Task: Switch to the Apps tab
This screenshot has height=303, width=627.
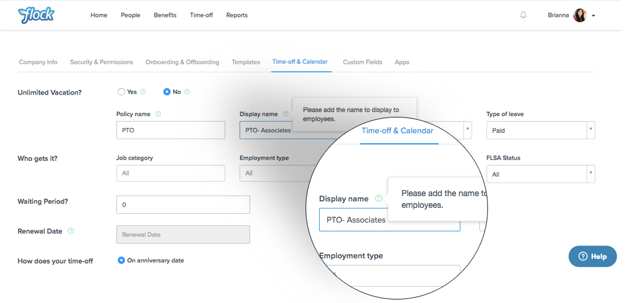Action: pos(402,62)
